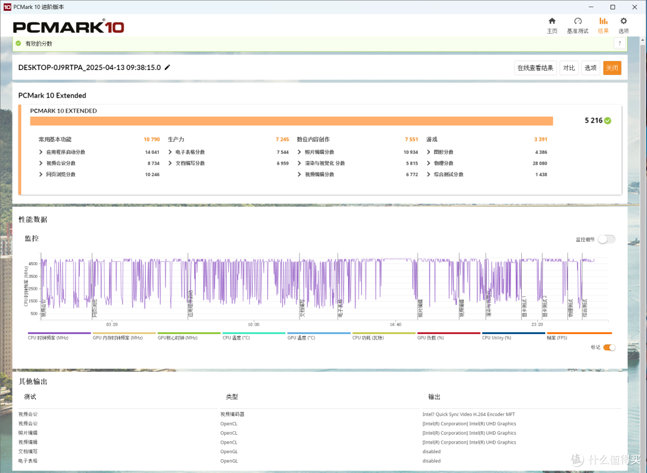Select the GPU核心时钟 (MHz) legend item
Viewport: 647px width, 473px height.
pyautogui.click(x=189, y=336)
